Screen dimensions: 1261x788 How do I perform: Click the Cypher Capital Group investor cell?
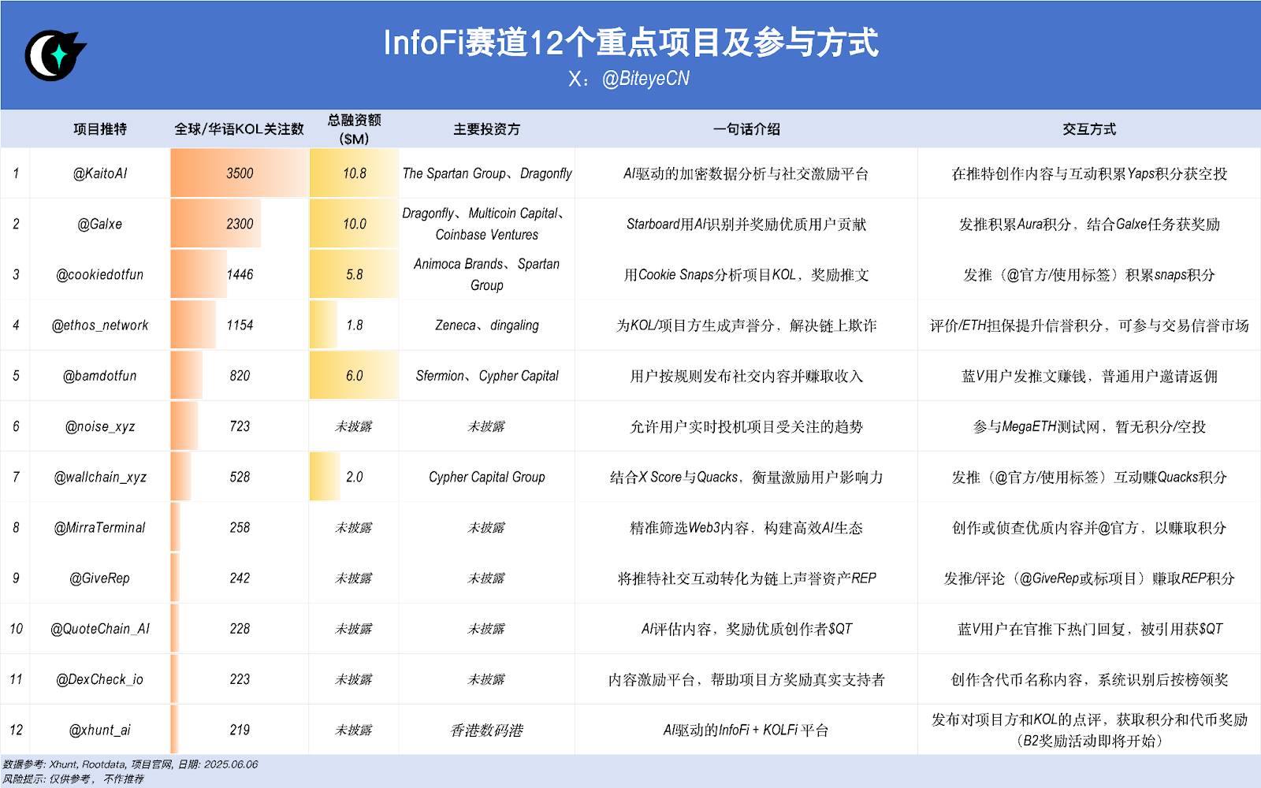pos(487,477)
